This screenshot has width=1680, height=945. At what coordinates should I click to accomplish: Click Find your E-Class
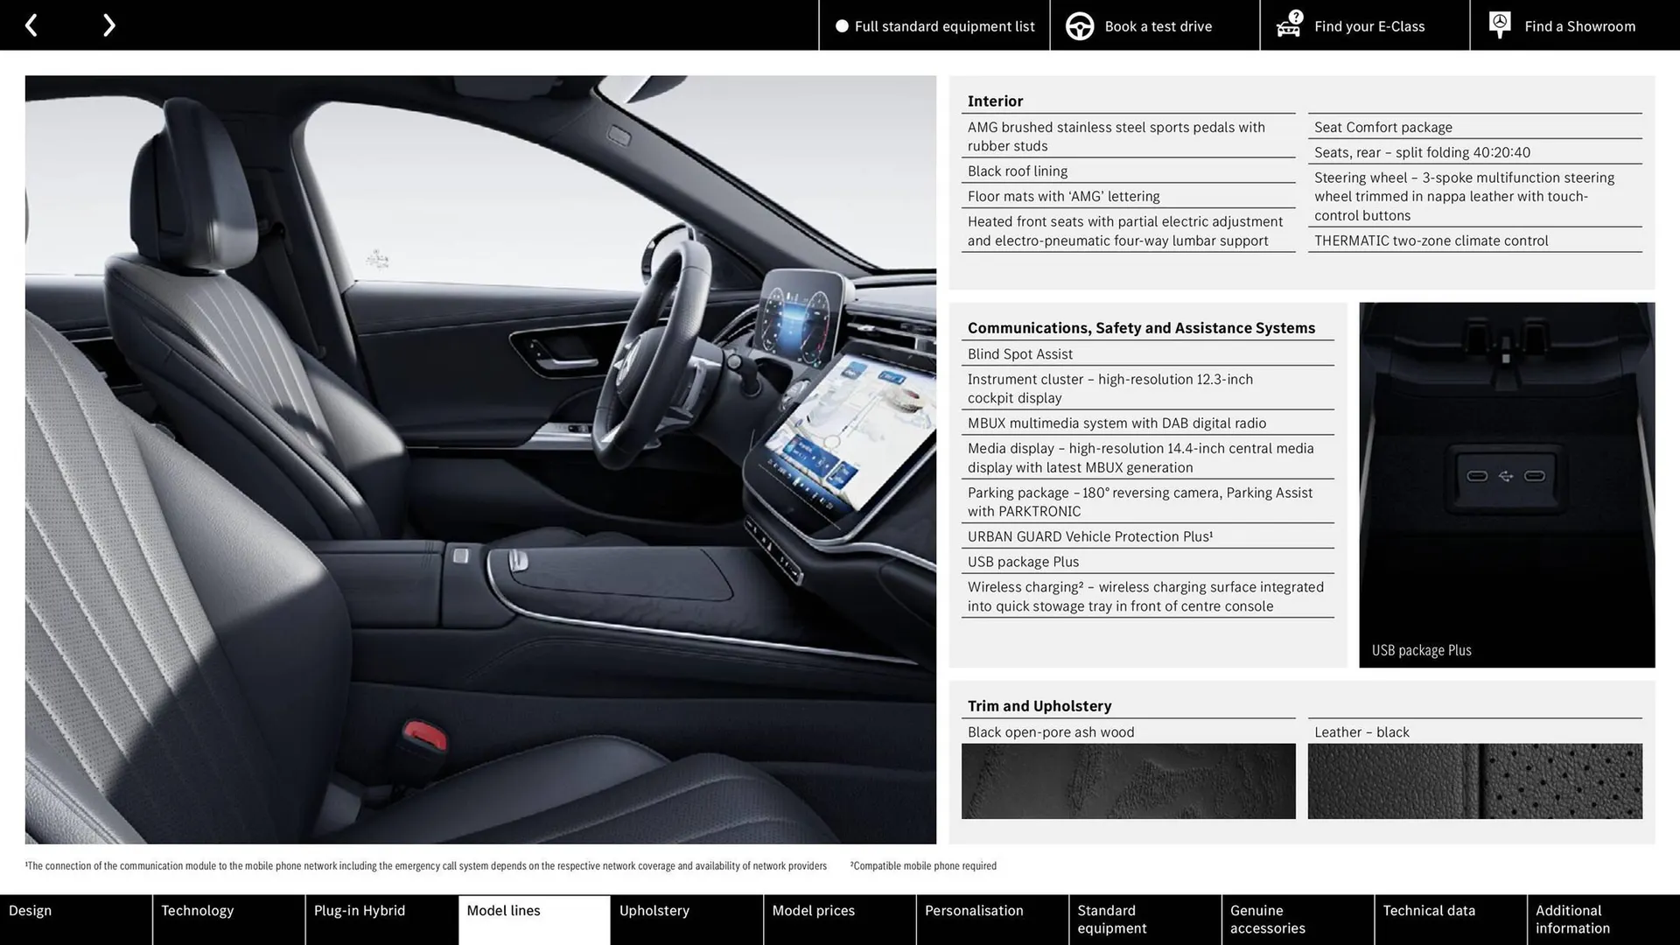coord(1368,26)
